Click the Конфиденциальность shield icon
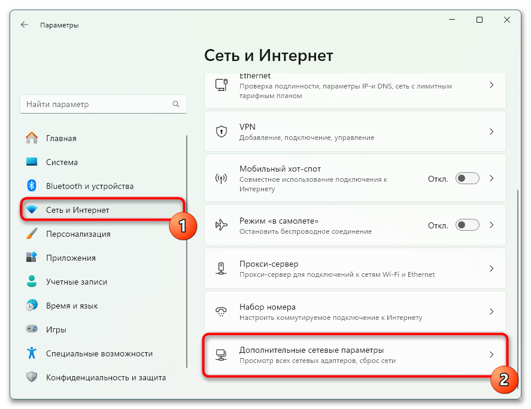 coord(32,377)
